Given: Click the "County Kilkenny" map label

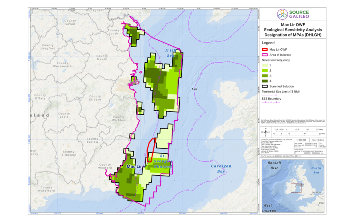Looking at the screenshot, I should click(69, 154).
